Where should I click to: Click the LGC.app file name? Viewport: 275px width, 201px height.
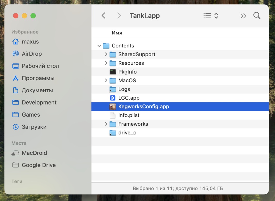(129, 98)
